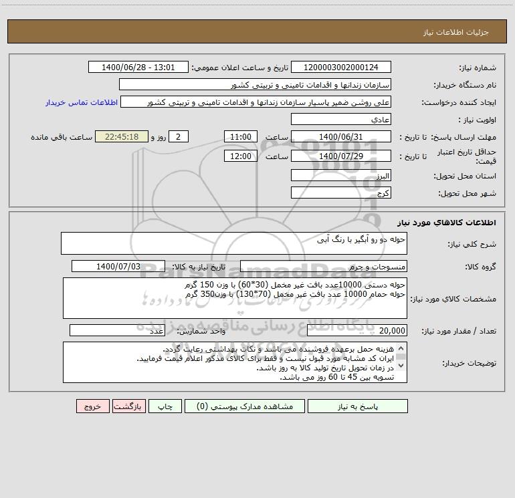Click buyer notes text area

235,362
